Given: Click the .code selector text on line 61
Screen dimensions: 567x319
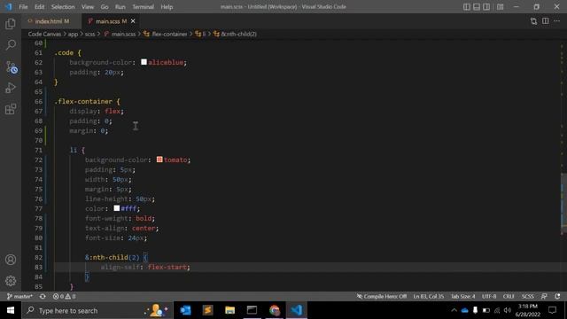Looking at the screenshot, I should (x=64, y=53).
